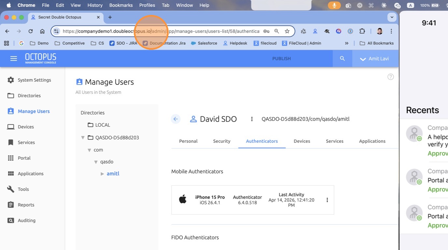This screenshot has width=448, height=250.
Task: Click the help question mark icon
Action: click(x=390, y=77)
